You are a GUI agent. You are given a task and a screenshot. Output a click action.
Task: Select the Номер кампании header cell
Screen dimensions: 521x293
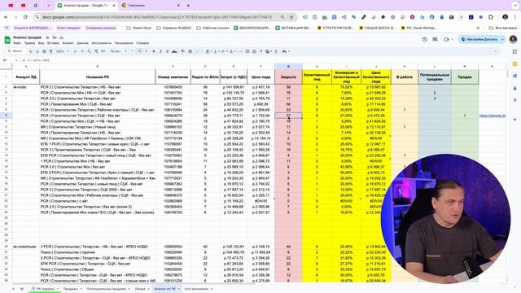click(173, 77)
